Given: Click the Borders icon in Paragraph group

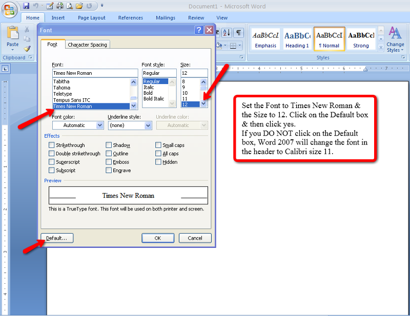Looking at the screenshot, I should [233, 46].
